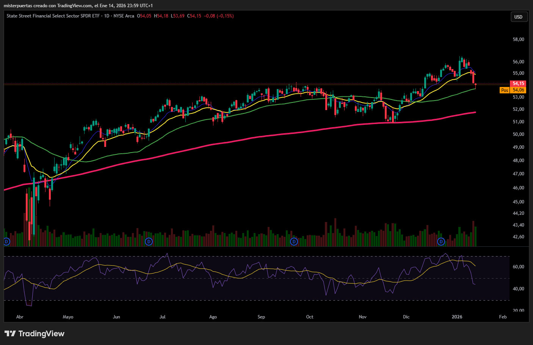Screen dimensions: 533x345
Task: Click the dividend marker at the chart's left edge
Action: click(x=6, y=241)
